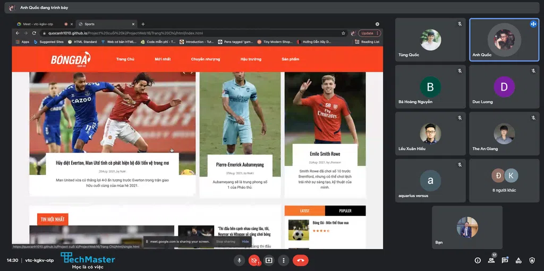Open Pens tagged 'gam...' bookmark
The image size is (544, 271).
pyautogui.click(x=235, y=42)
